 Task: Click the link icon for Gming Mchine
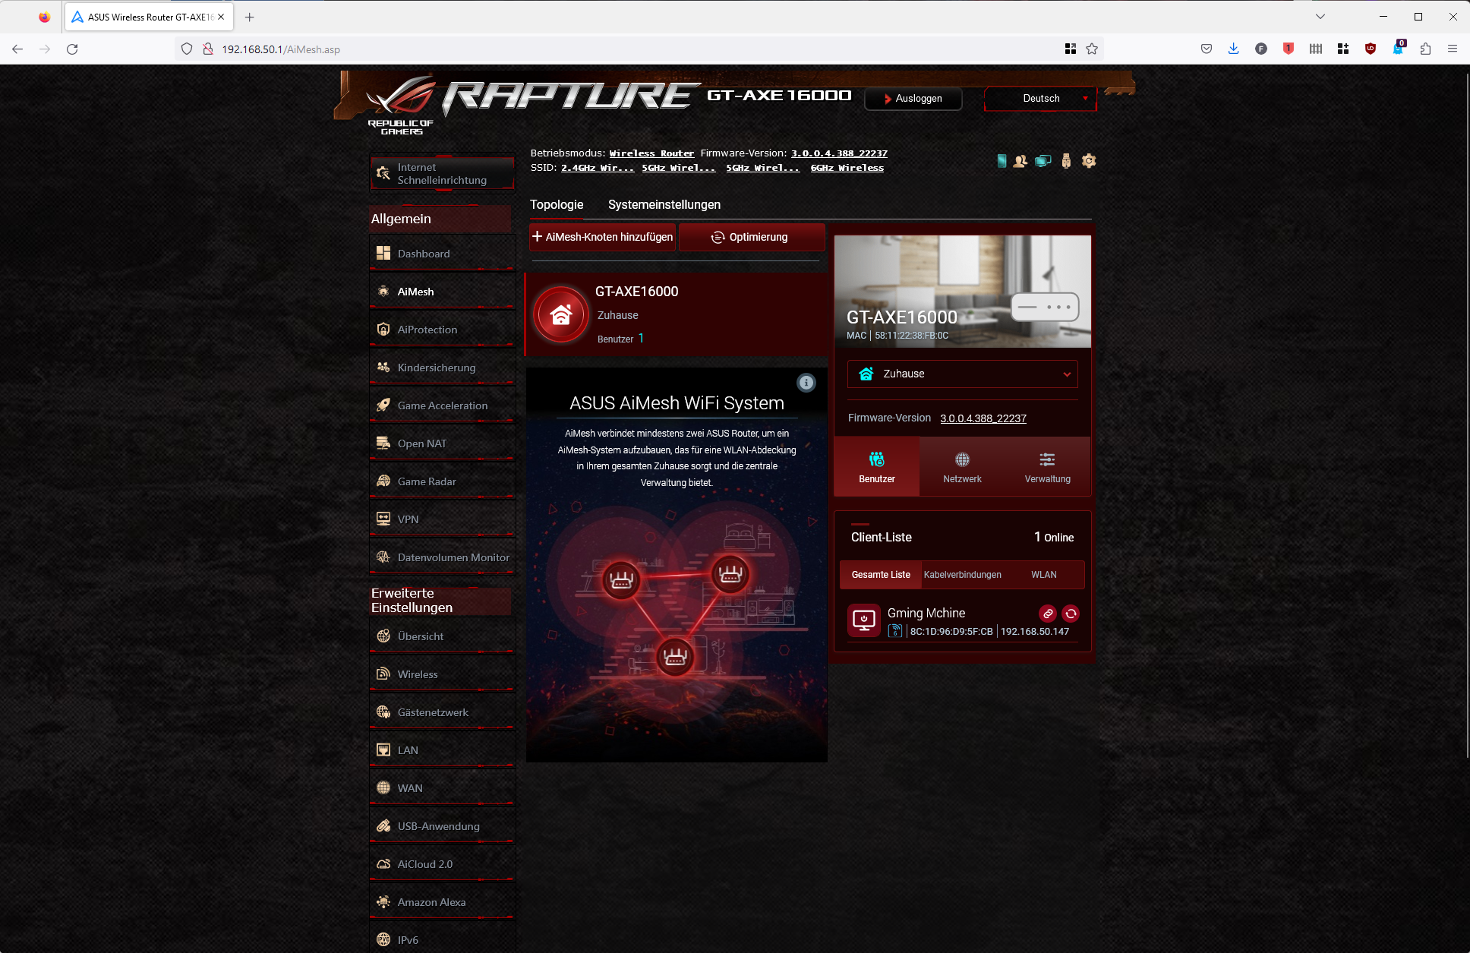click(x=1048, y=614)
